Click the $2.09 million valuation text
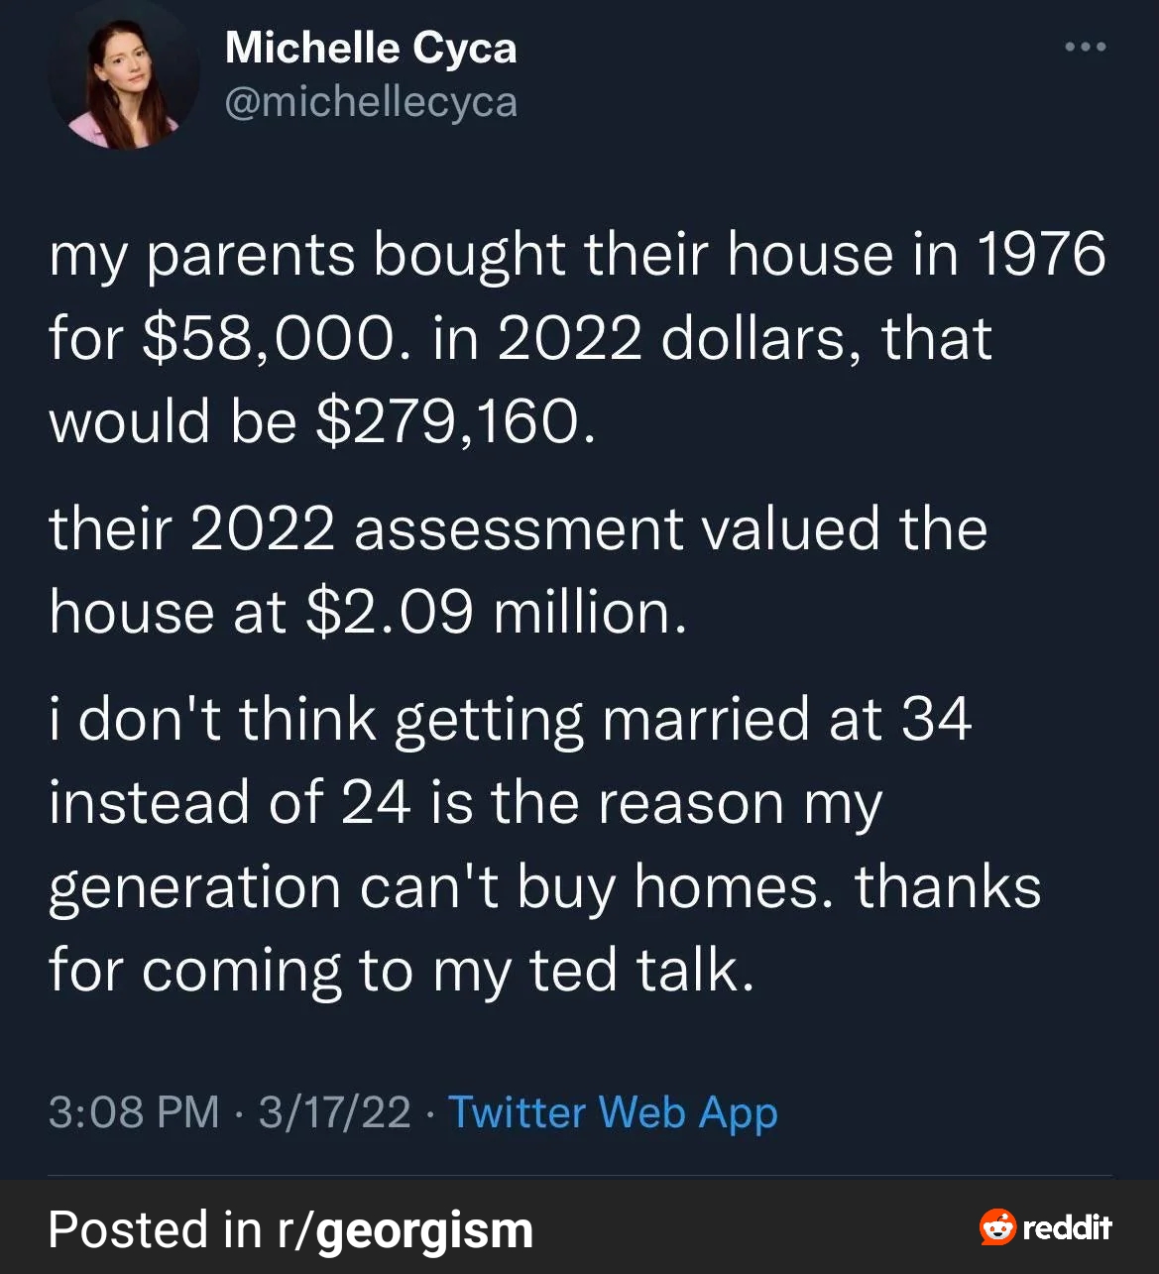This screenshot has width=1159, height=1274. click(x=496, y=612)
